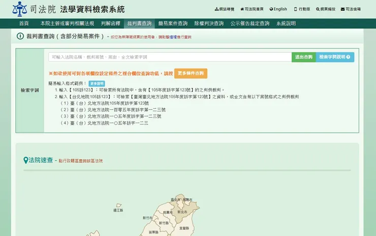Screen dimensions: 376x236
Task: Click example text 臺(台)北地方法院105年度訴字第123號
Action: tap(110, 103)
